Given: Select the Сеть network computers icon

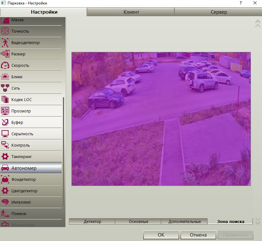Looking at the screenshot, I should click(5, 88).
